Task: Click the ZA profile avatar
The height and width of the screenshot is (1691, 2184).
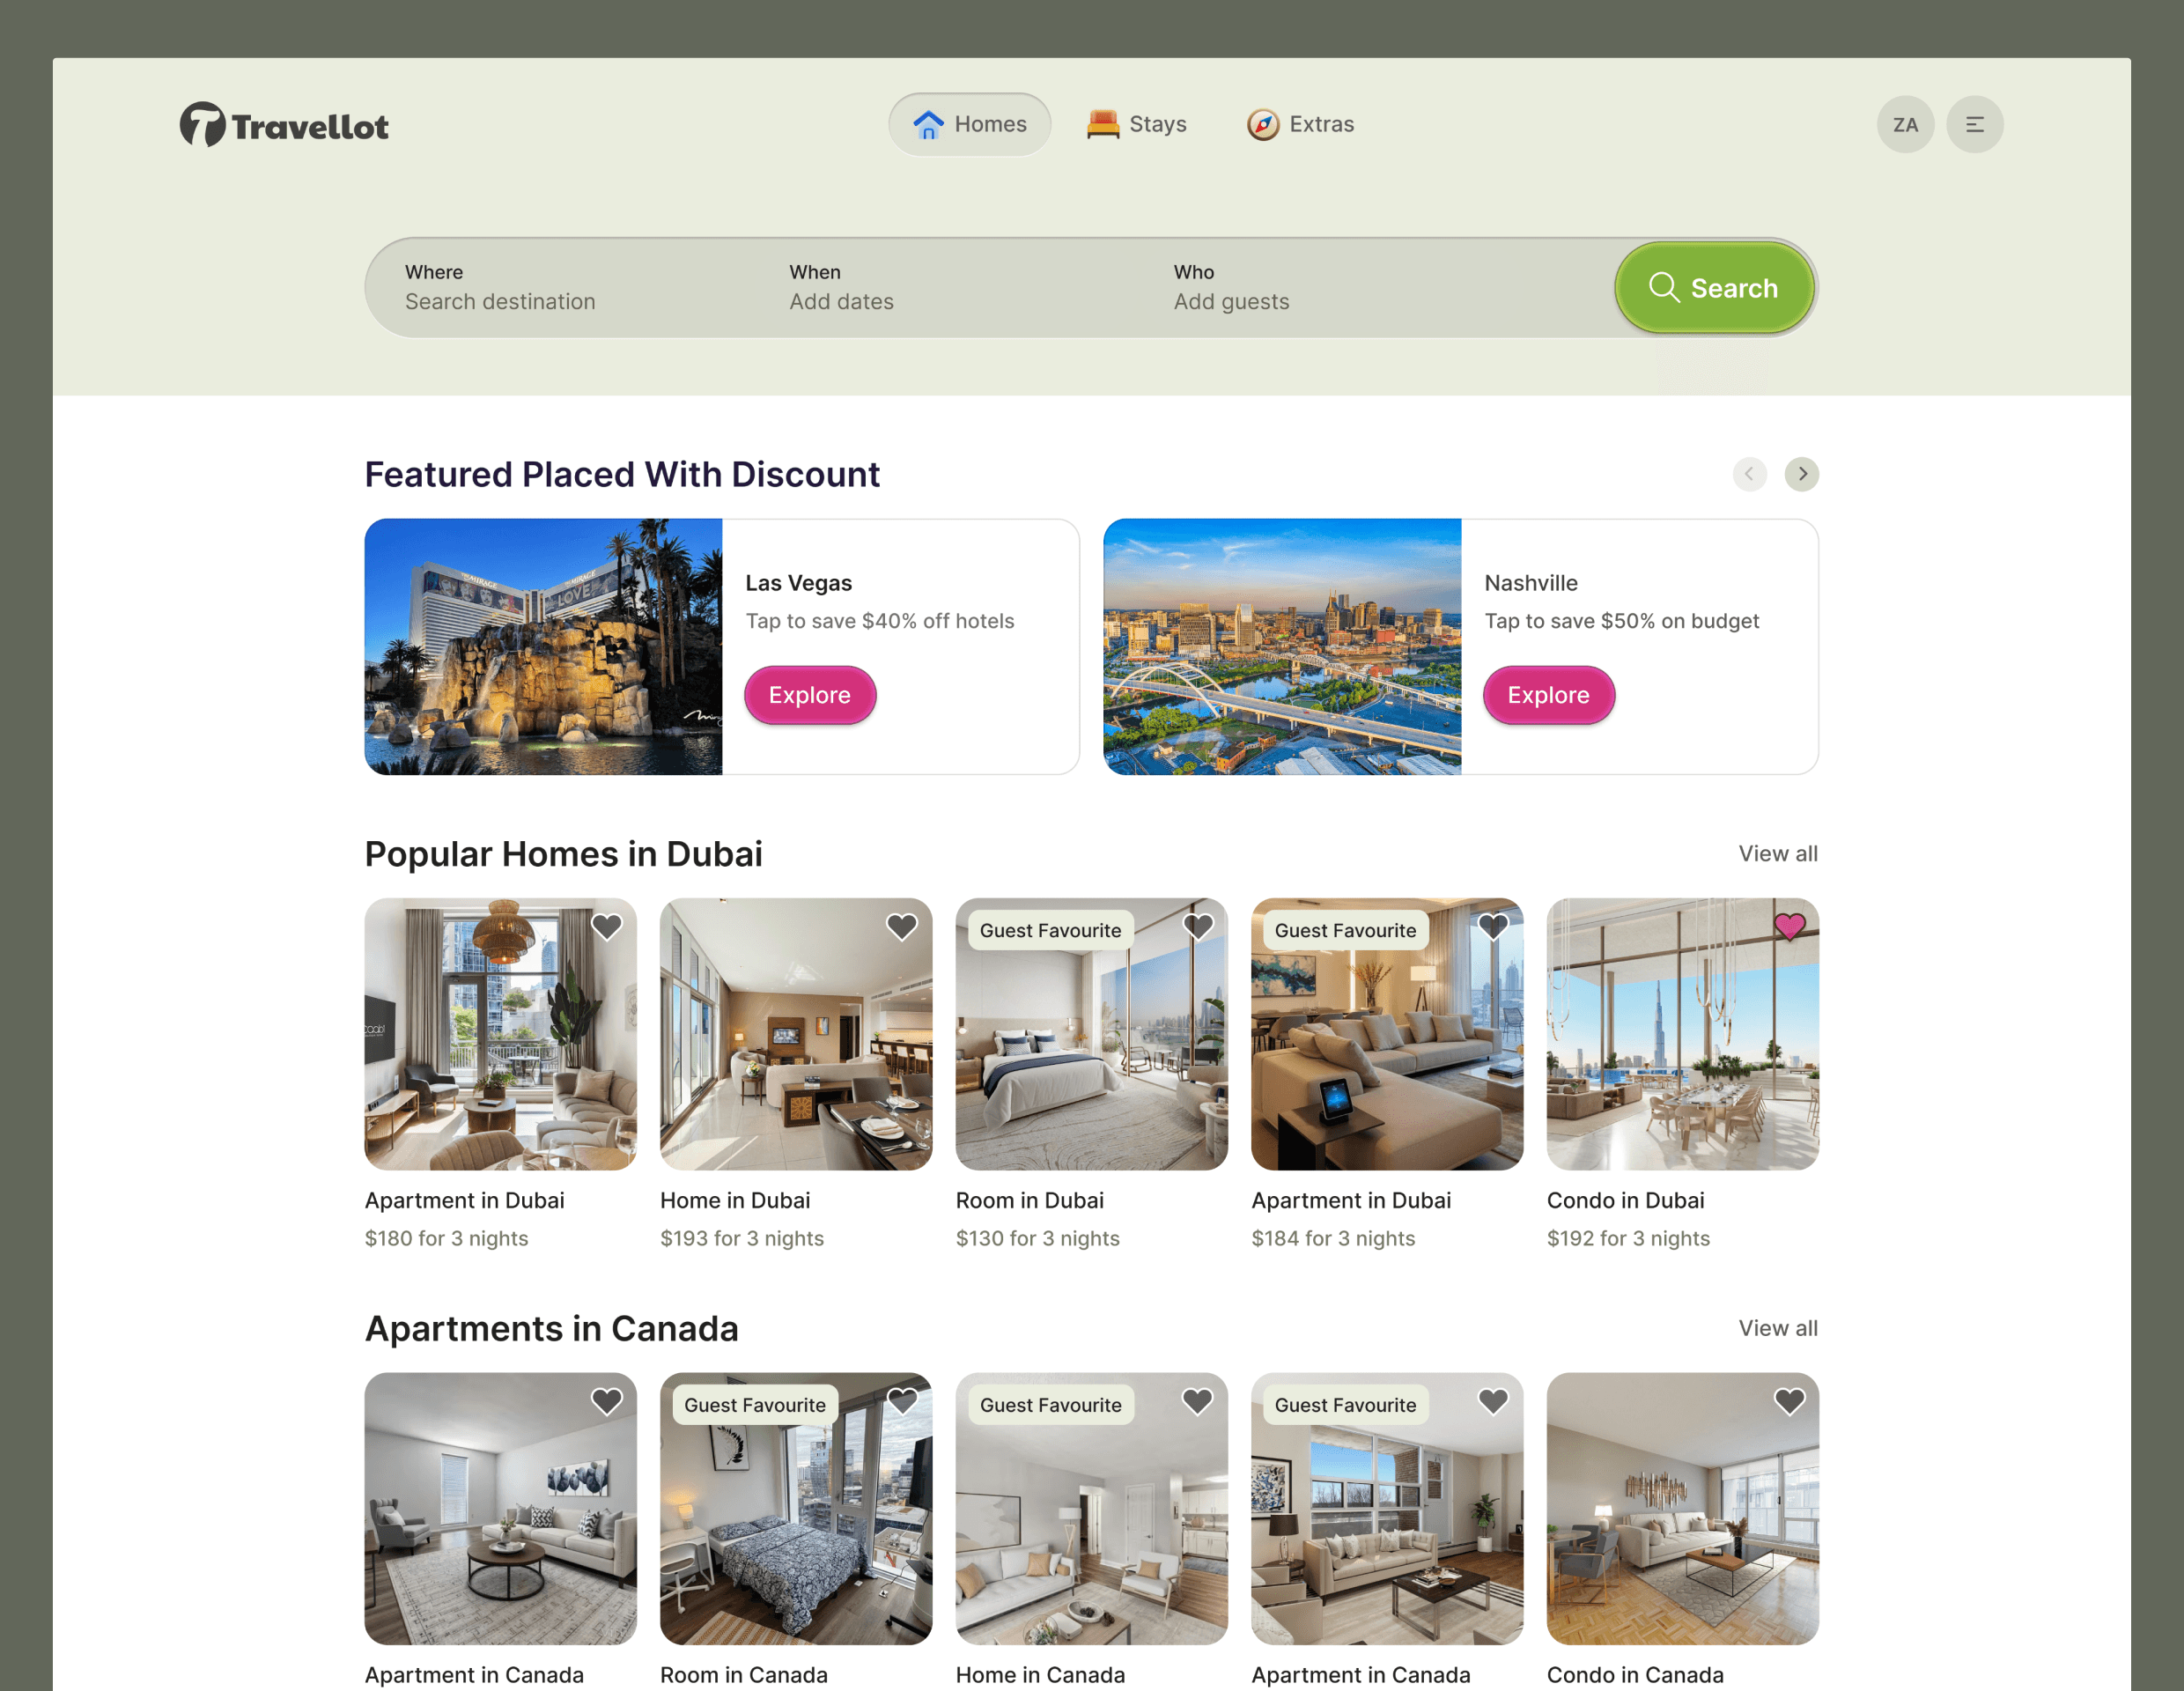Action: [1906, 124]
